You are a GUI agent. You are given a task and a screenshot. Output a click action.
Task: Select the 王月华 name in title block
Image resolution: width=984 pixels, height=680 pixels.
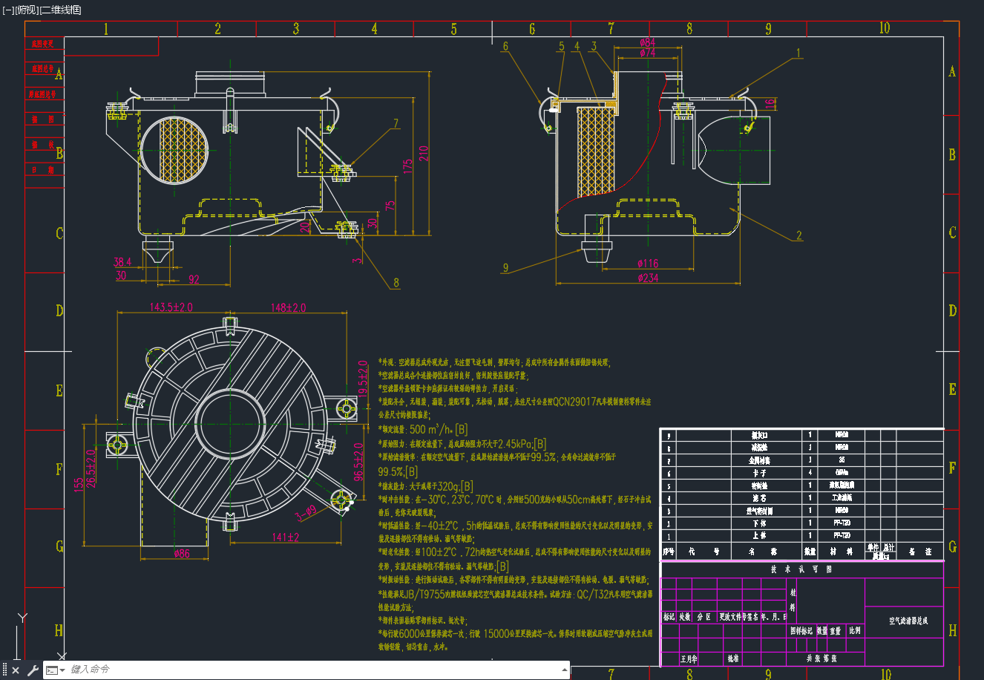[689, 658]
